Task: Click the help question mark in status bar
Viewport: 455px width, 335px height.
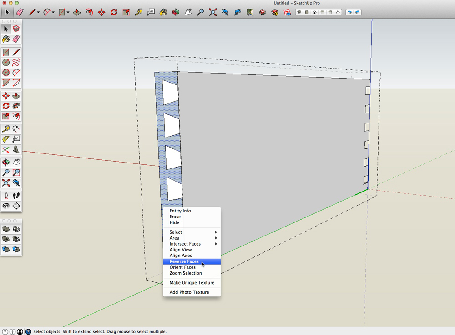Action: pos(28,332)
